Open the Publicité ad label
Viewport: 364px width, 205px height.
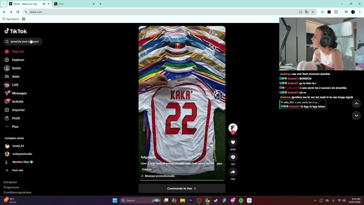(x=147, y=169)
